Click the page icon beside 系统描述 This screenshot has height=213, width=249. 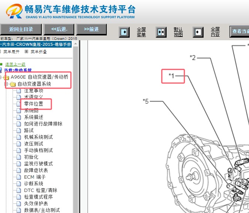click(x=18, y=117)
